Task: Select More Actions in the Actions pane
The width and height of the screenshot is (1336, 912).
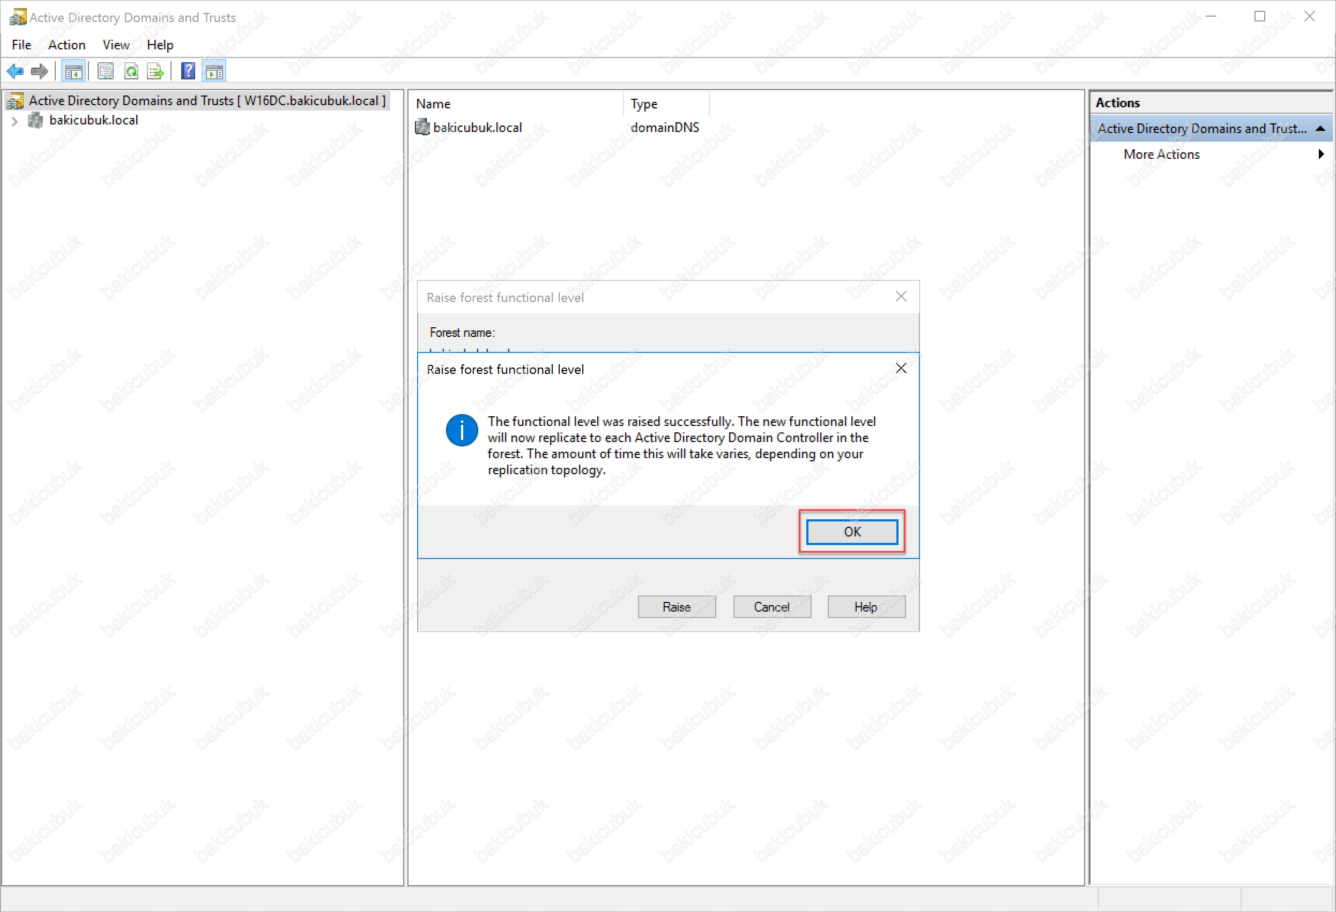Action: 1161,154
